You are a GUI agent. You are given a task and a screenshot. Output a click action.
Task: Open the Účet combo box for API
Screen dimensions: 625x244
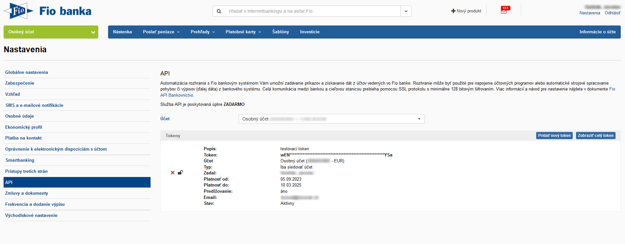click(331, 119)
